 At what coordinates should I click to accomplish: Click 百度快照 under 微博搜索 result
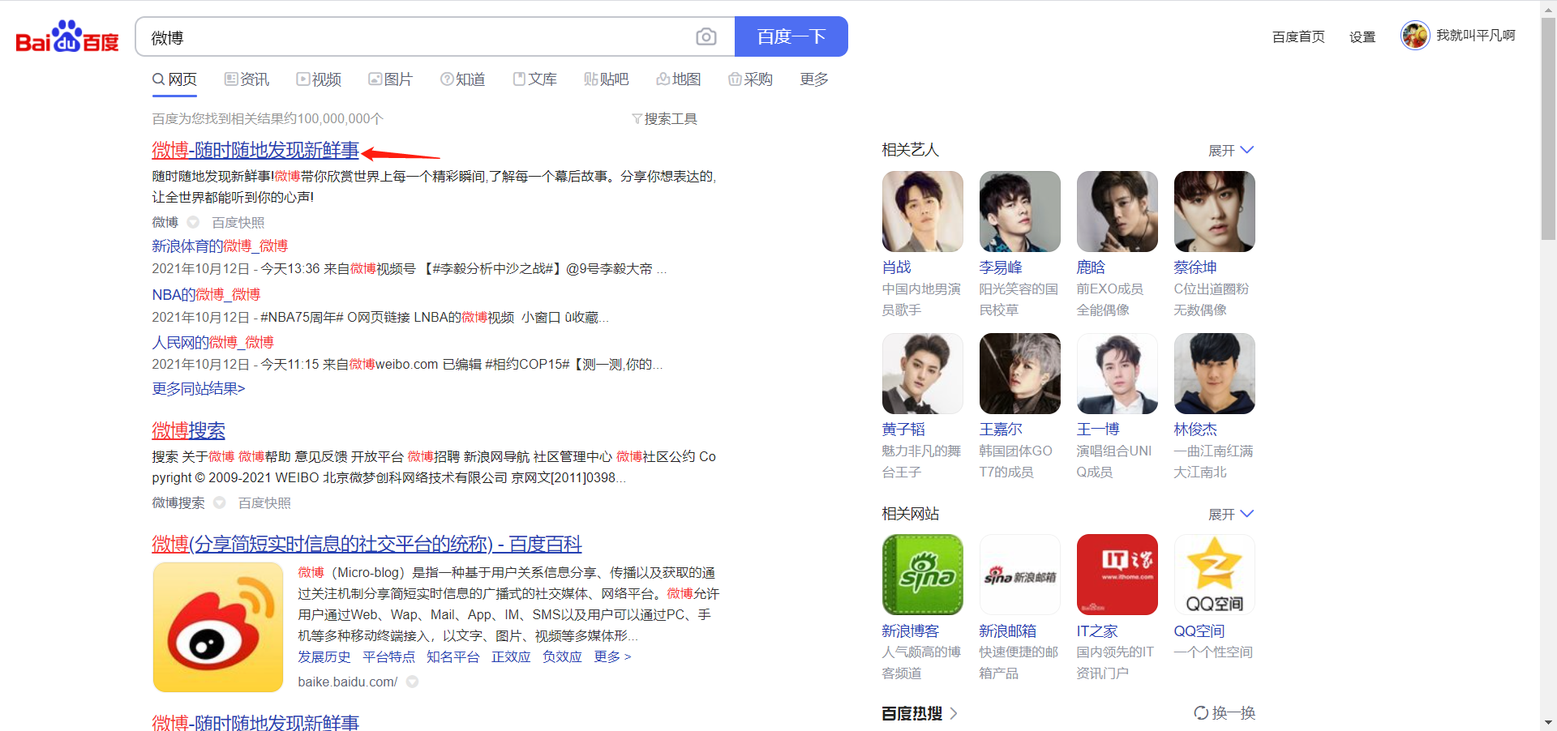coord(264,502)
